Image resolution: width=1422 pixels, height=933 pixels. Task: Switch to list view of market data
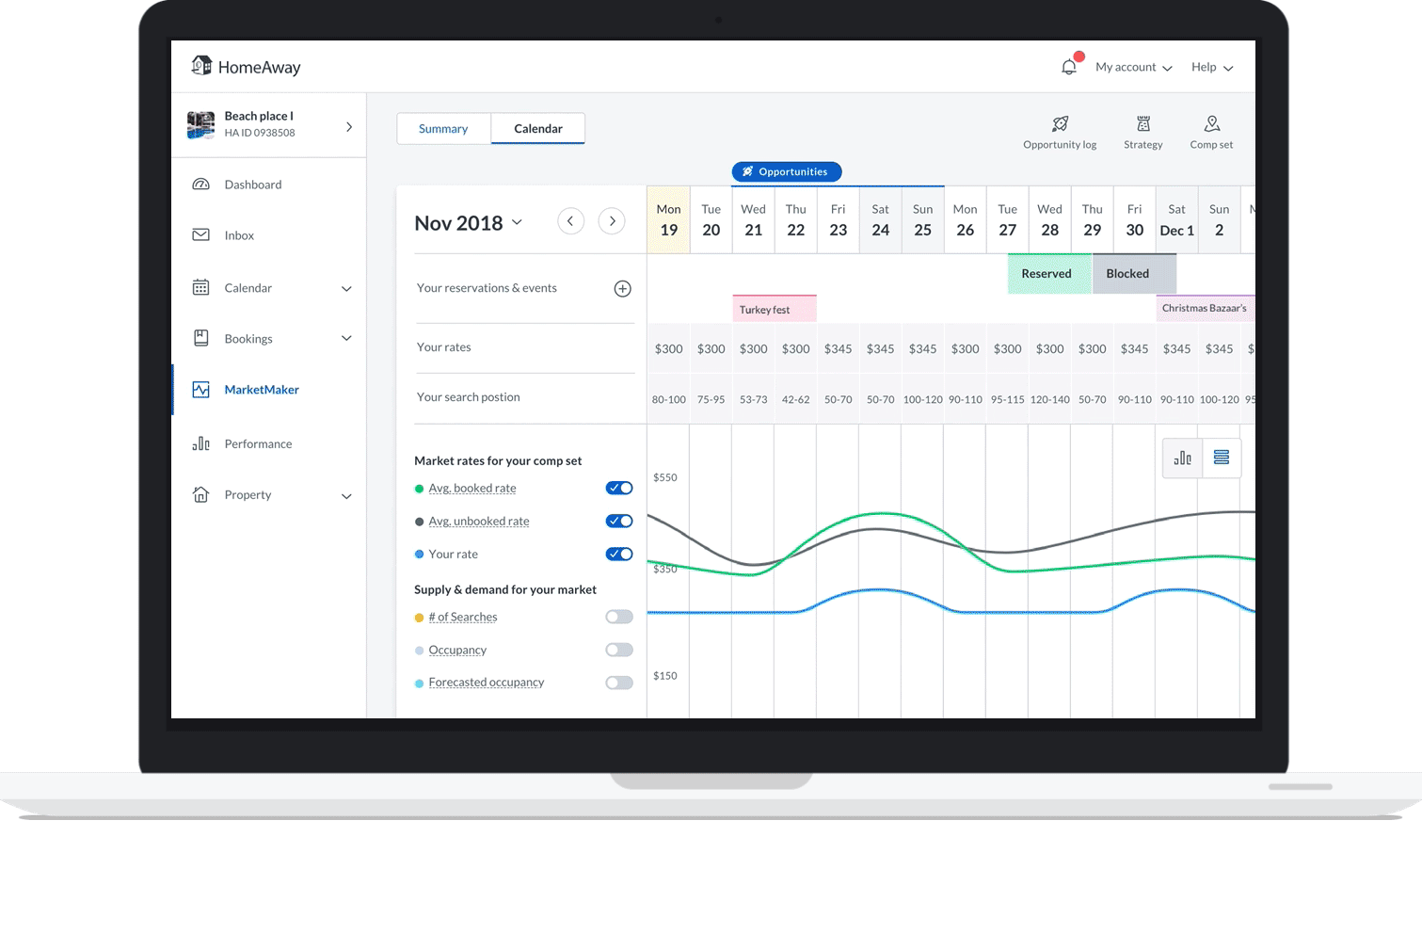pyautogui.click(x=1222, y=458)
